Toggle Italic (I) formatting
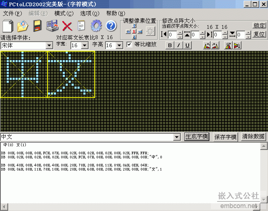The height and width of the screenshot is (211, 268). point(179,45)
